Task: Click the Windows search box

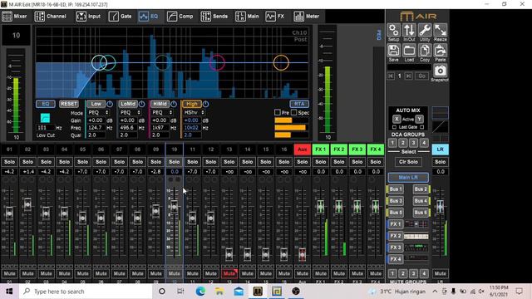Action: click(x=85, y=292)
